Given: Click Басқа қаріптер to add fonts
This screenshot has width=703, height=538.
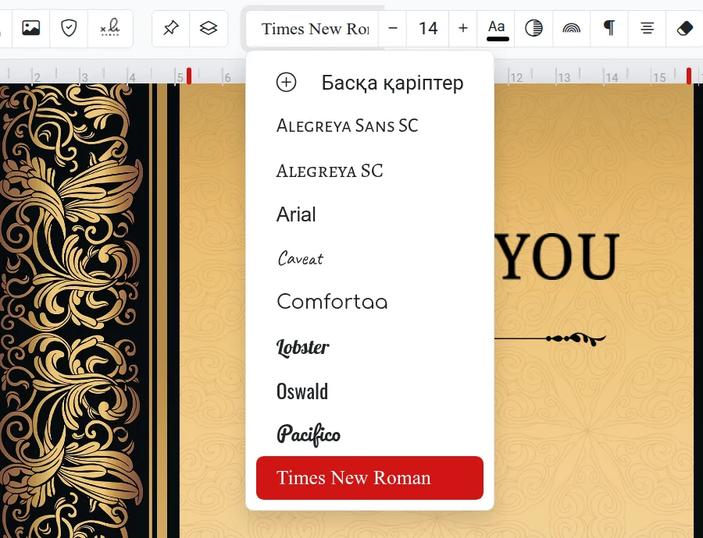Looking at the screenshot, I should (x=370, y=83).
